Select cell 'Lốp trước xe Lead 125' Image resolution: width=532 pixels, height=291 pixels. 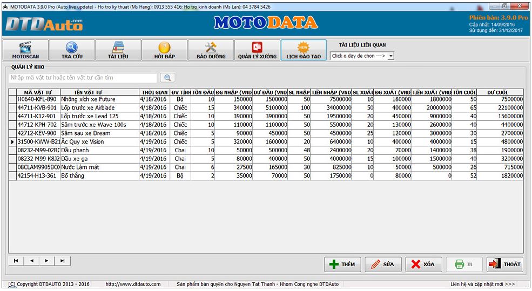(x=99, y=116)
